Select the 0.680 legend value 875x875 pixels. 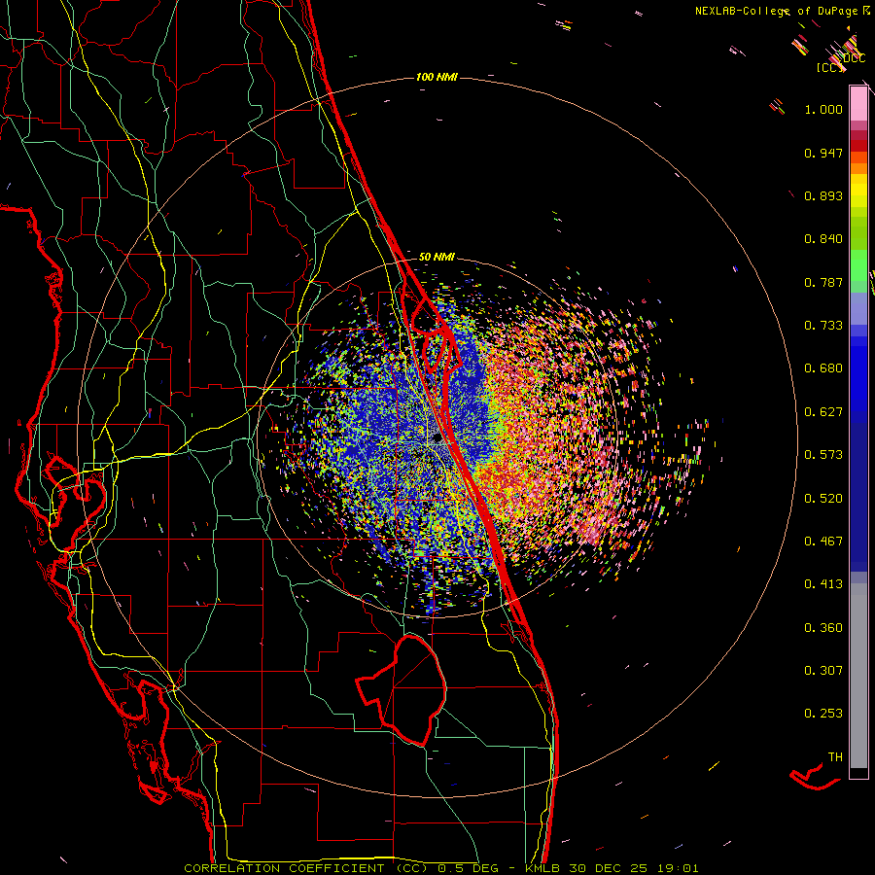pos(823,368)
